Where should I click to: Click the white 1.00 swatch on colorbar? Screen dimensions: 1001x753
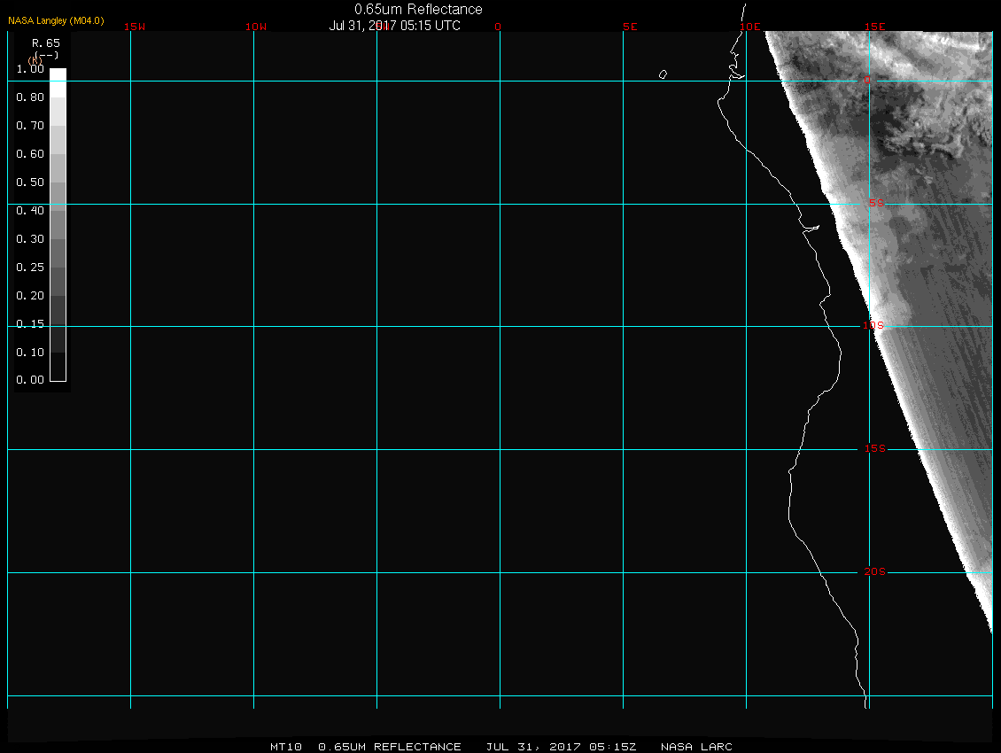(x=57, y=75)
